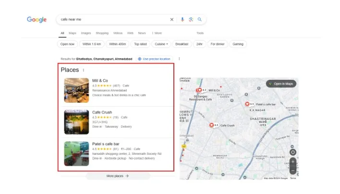The width and height of the screenshot is (340, 194).
Task: Open the three-dot menu next to Use precise location
Action: 179,59
